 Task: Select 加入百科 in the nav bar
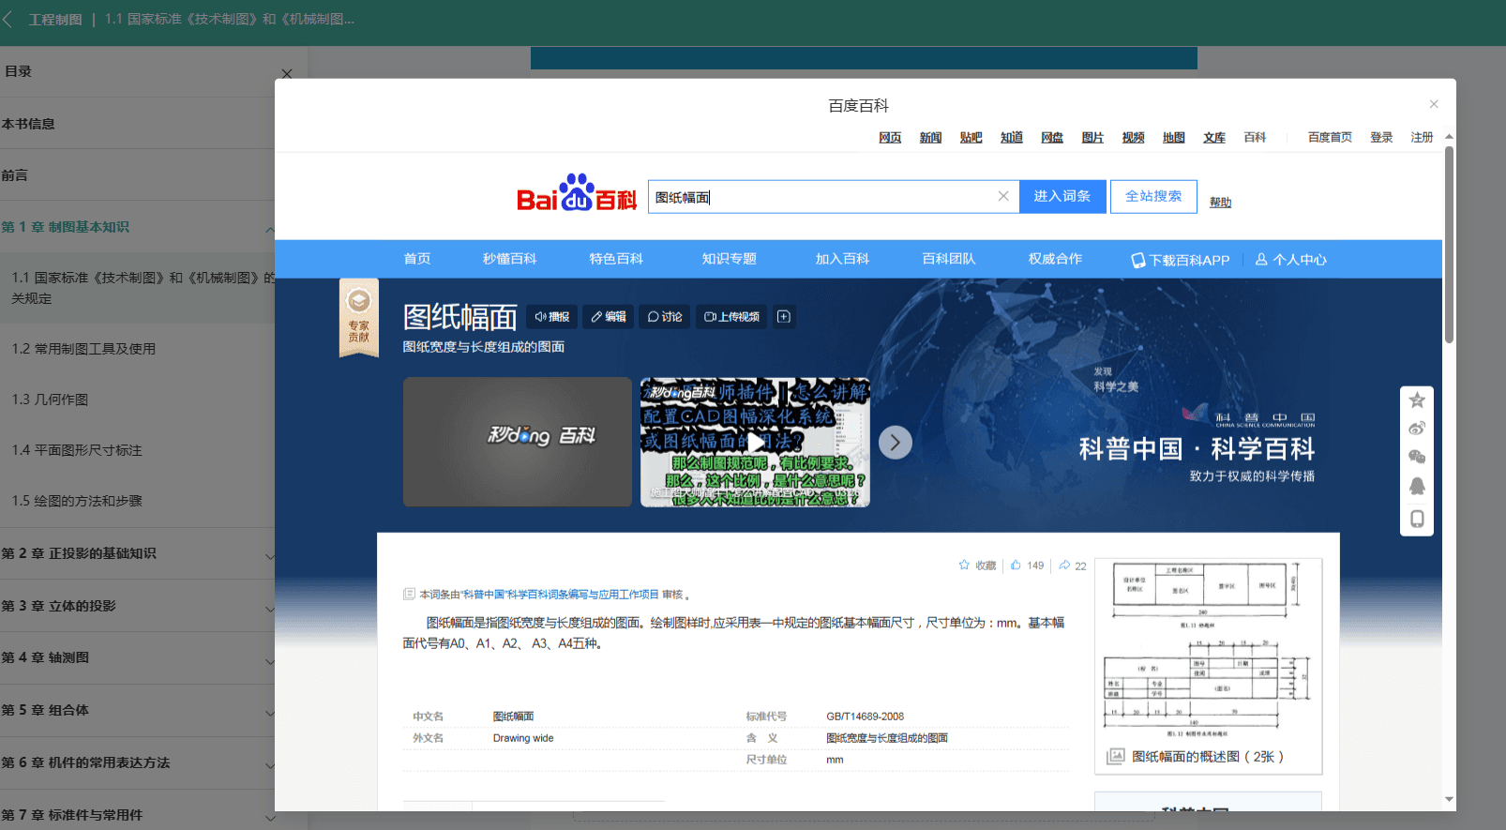click(842, 259)
